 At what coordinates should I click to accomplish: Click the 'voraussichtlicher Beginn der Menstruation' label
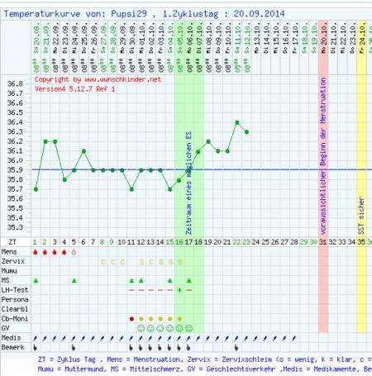(323, 156)
